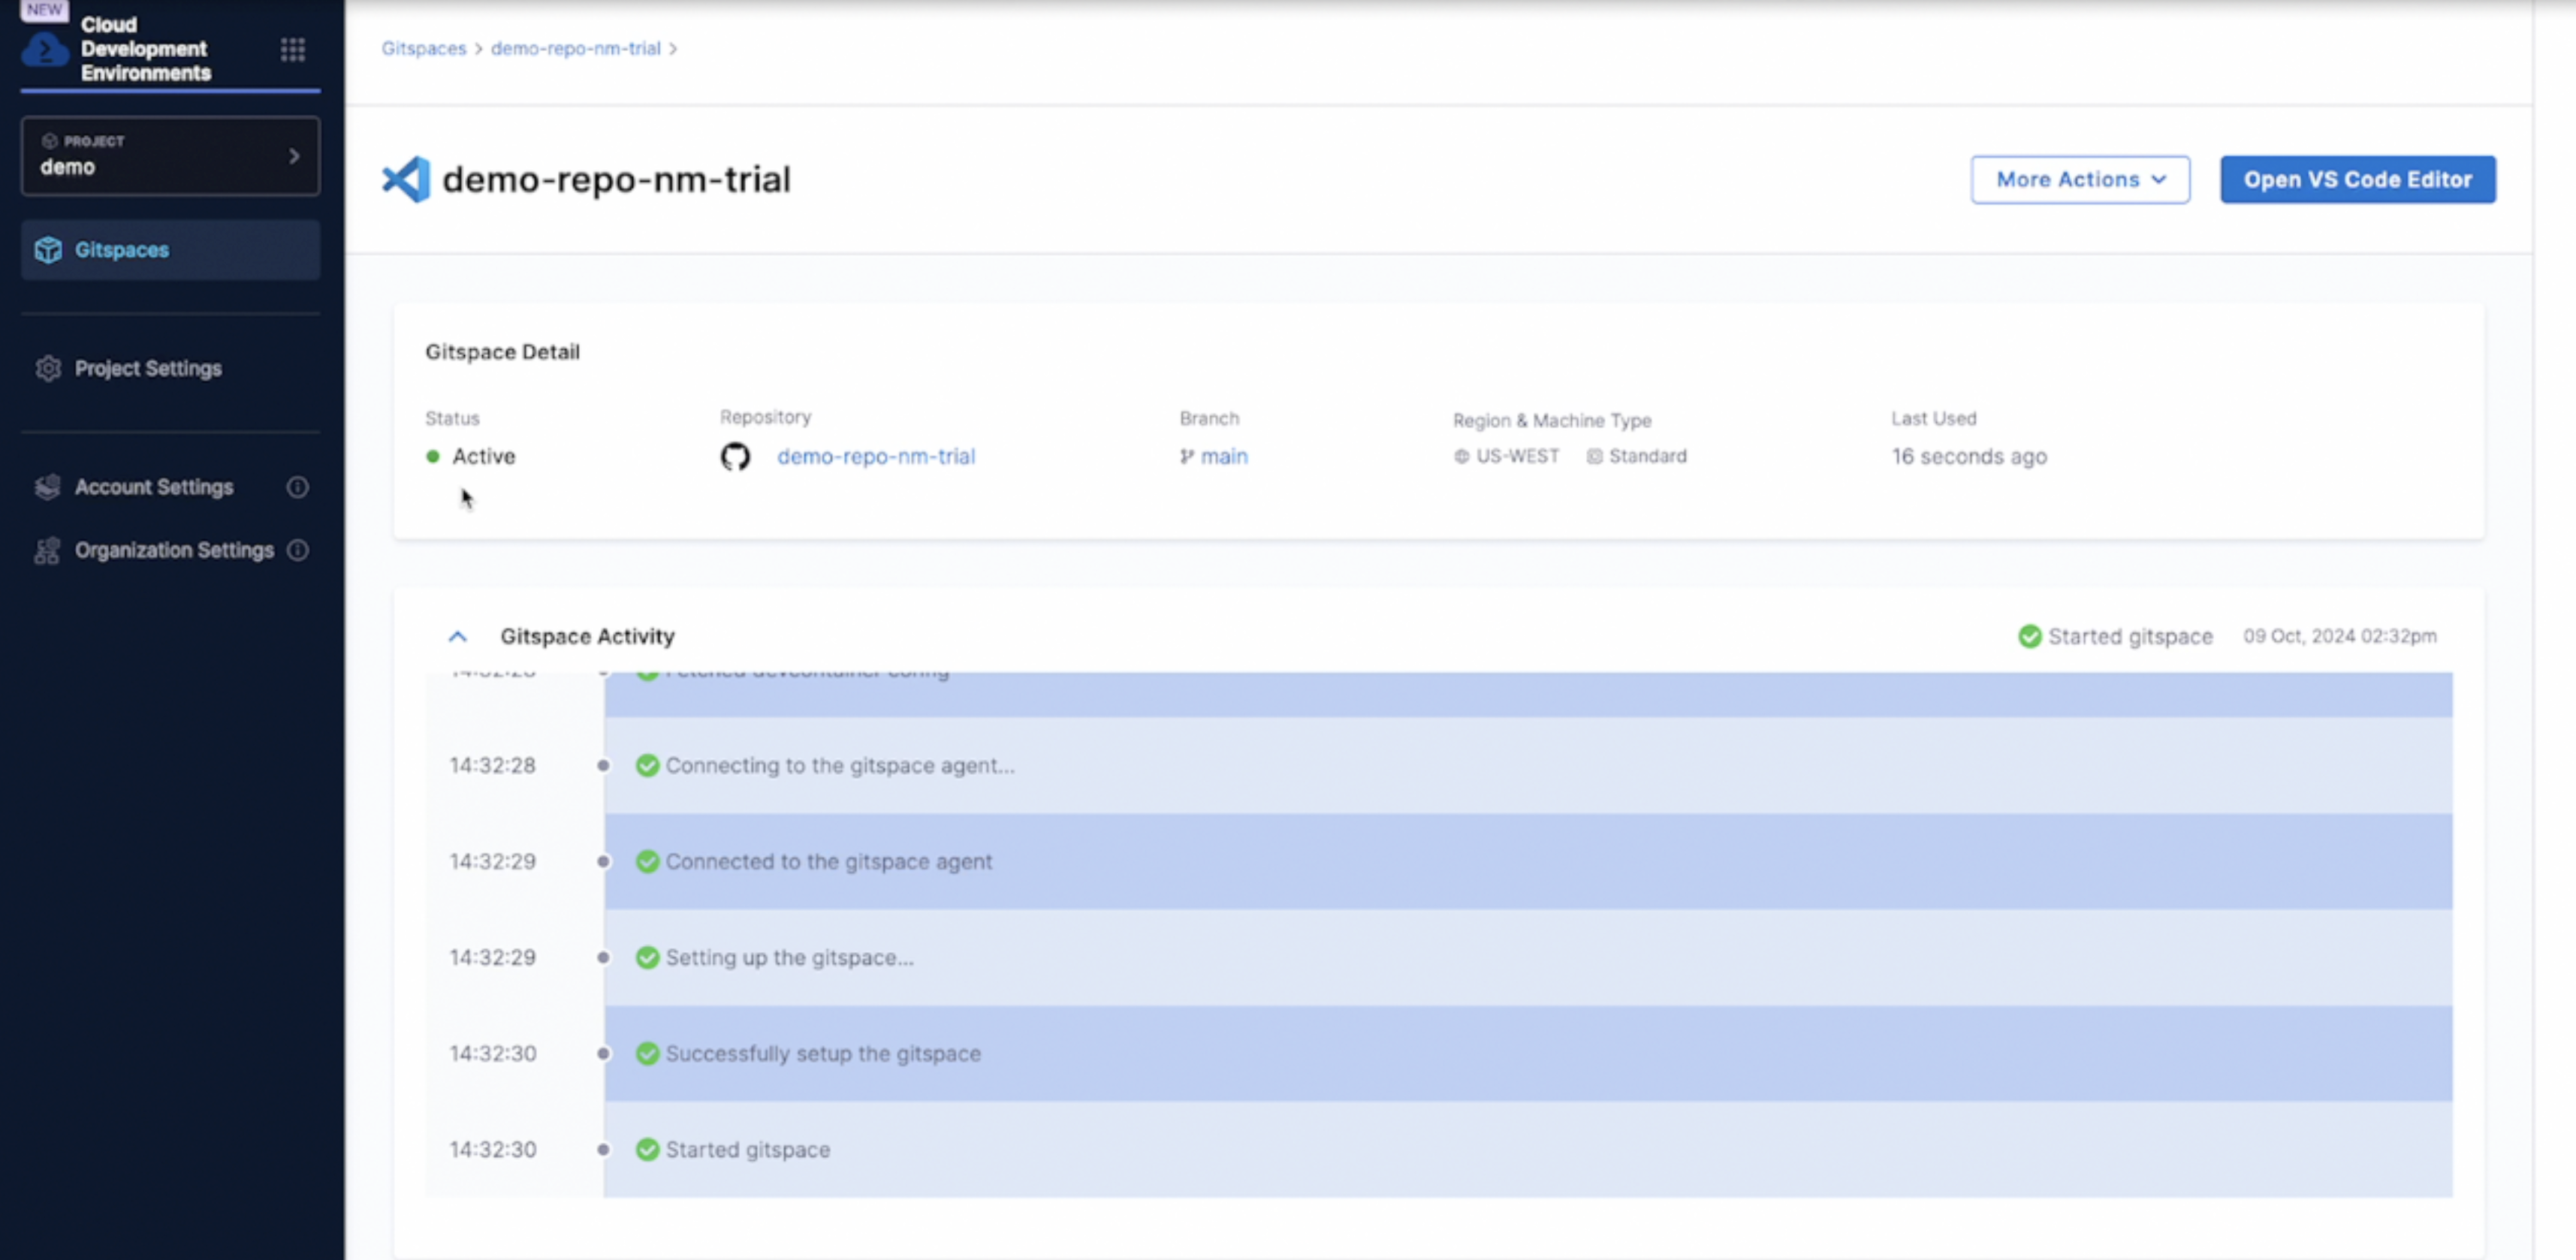Click the GitHub icon next to repository

point(735,457)
